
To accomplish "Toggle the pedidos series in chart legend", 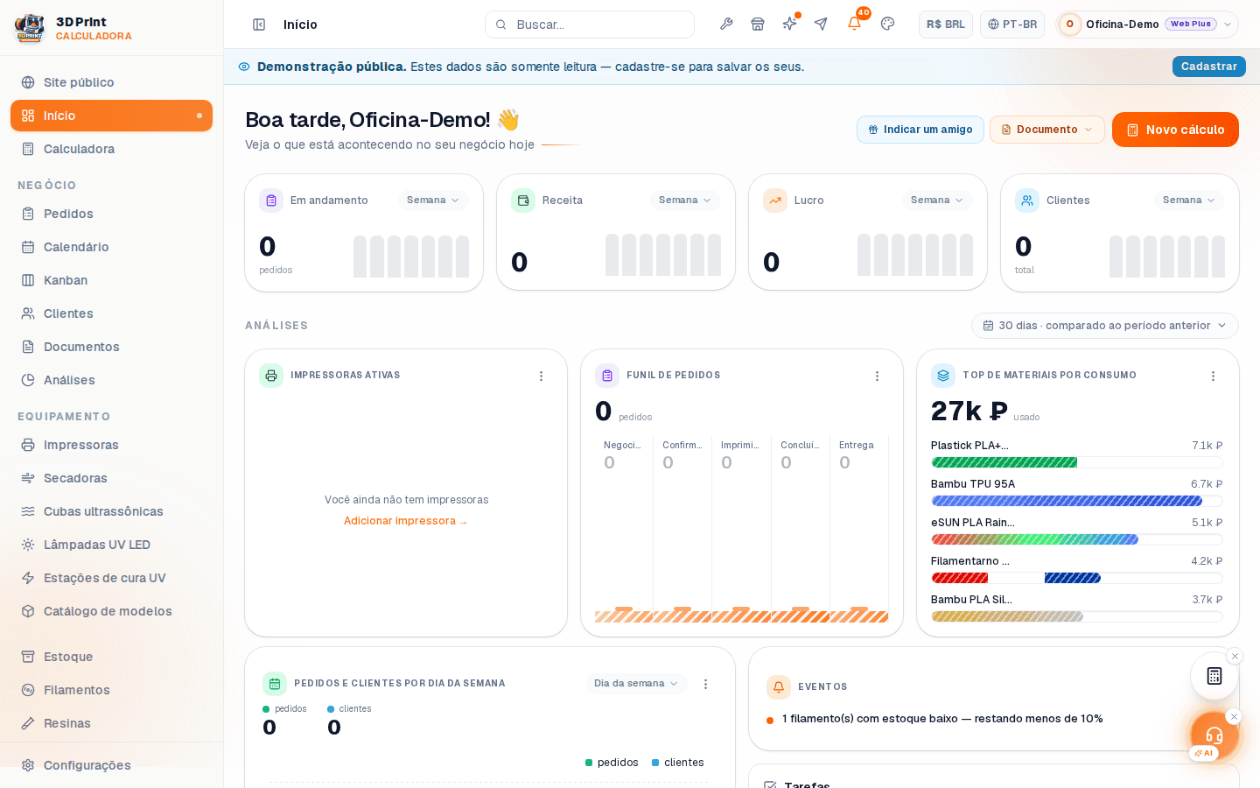I will click(x=612, y=763).
